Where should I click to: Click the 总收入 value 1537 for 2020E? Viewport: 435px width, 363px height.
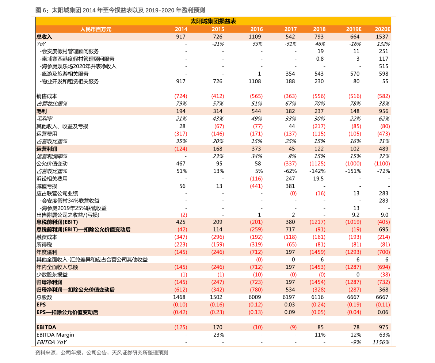click(382, 37)
